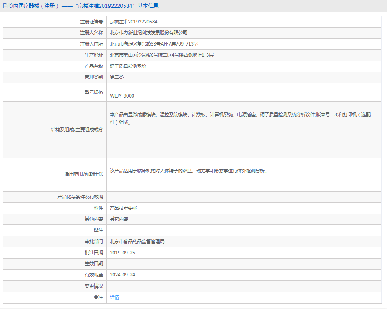The image size is (387, 309).
Task: Click the intended use text 该产品适用于临床机构
Action: click(x=189, y=171)
